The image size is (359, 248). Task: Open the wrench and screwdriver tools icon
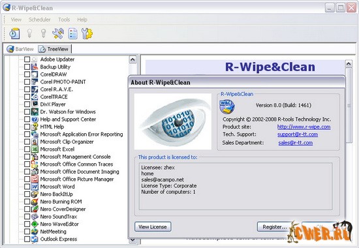(x=58, y=33)
